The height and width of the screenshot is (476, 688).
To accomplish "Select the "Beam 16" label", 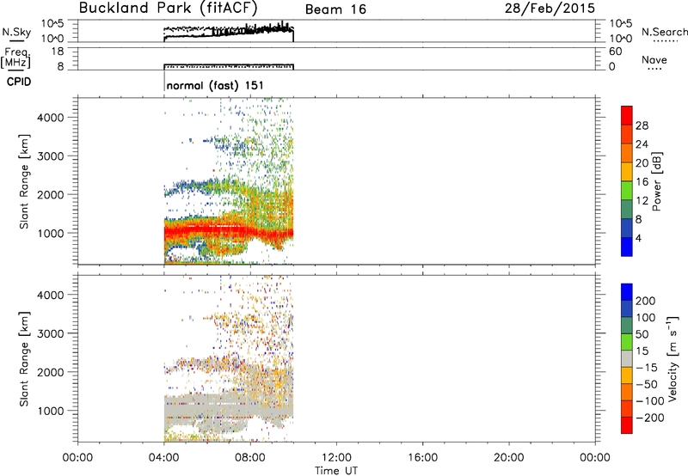I will 335,9.
